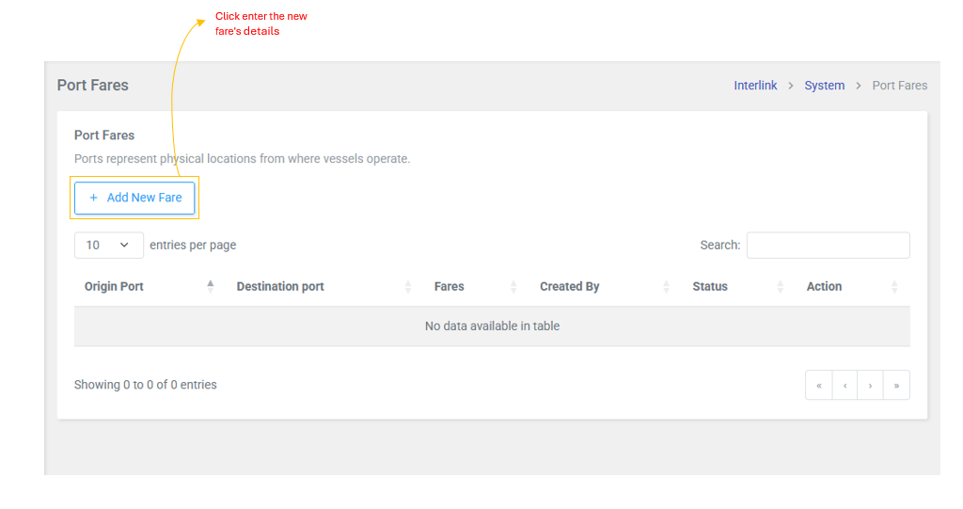
Task: Click the ports description text under the card title
Action: (242, 159)
